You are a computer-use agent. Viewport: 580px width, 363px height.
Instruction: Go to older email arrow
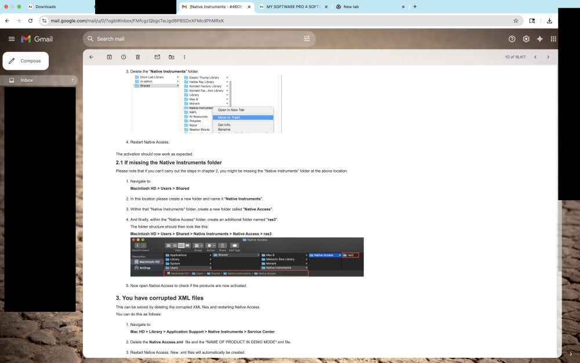(x=548, y=57)
